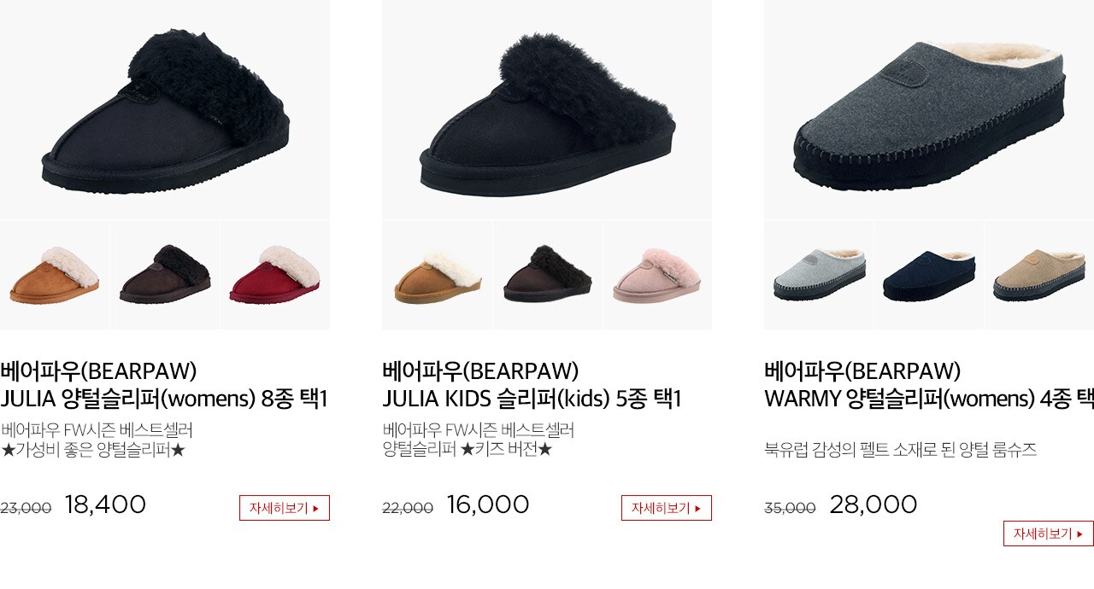This screenshot has width=1094, height=589.
Task: Select the dark brown JULIA womens slipper thumbnail
Action: (x=165, y=276)
